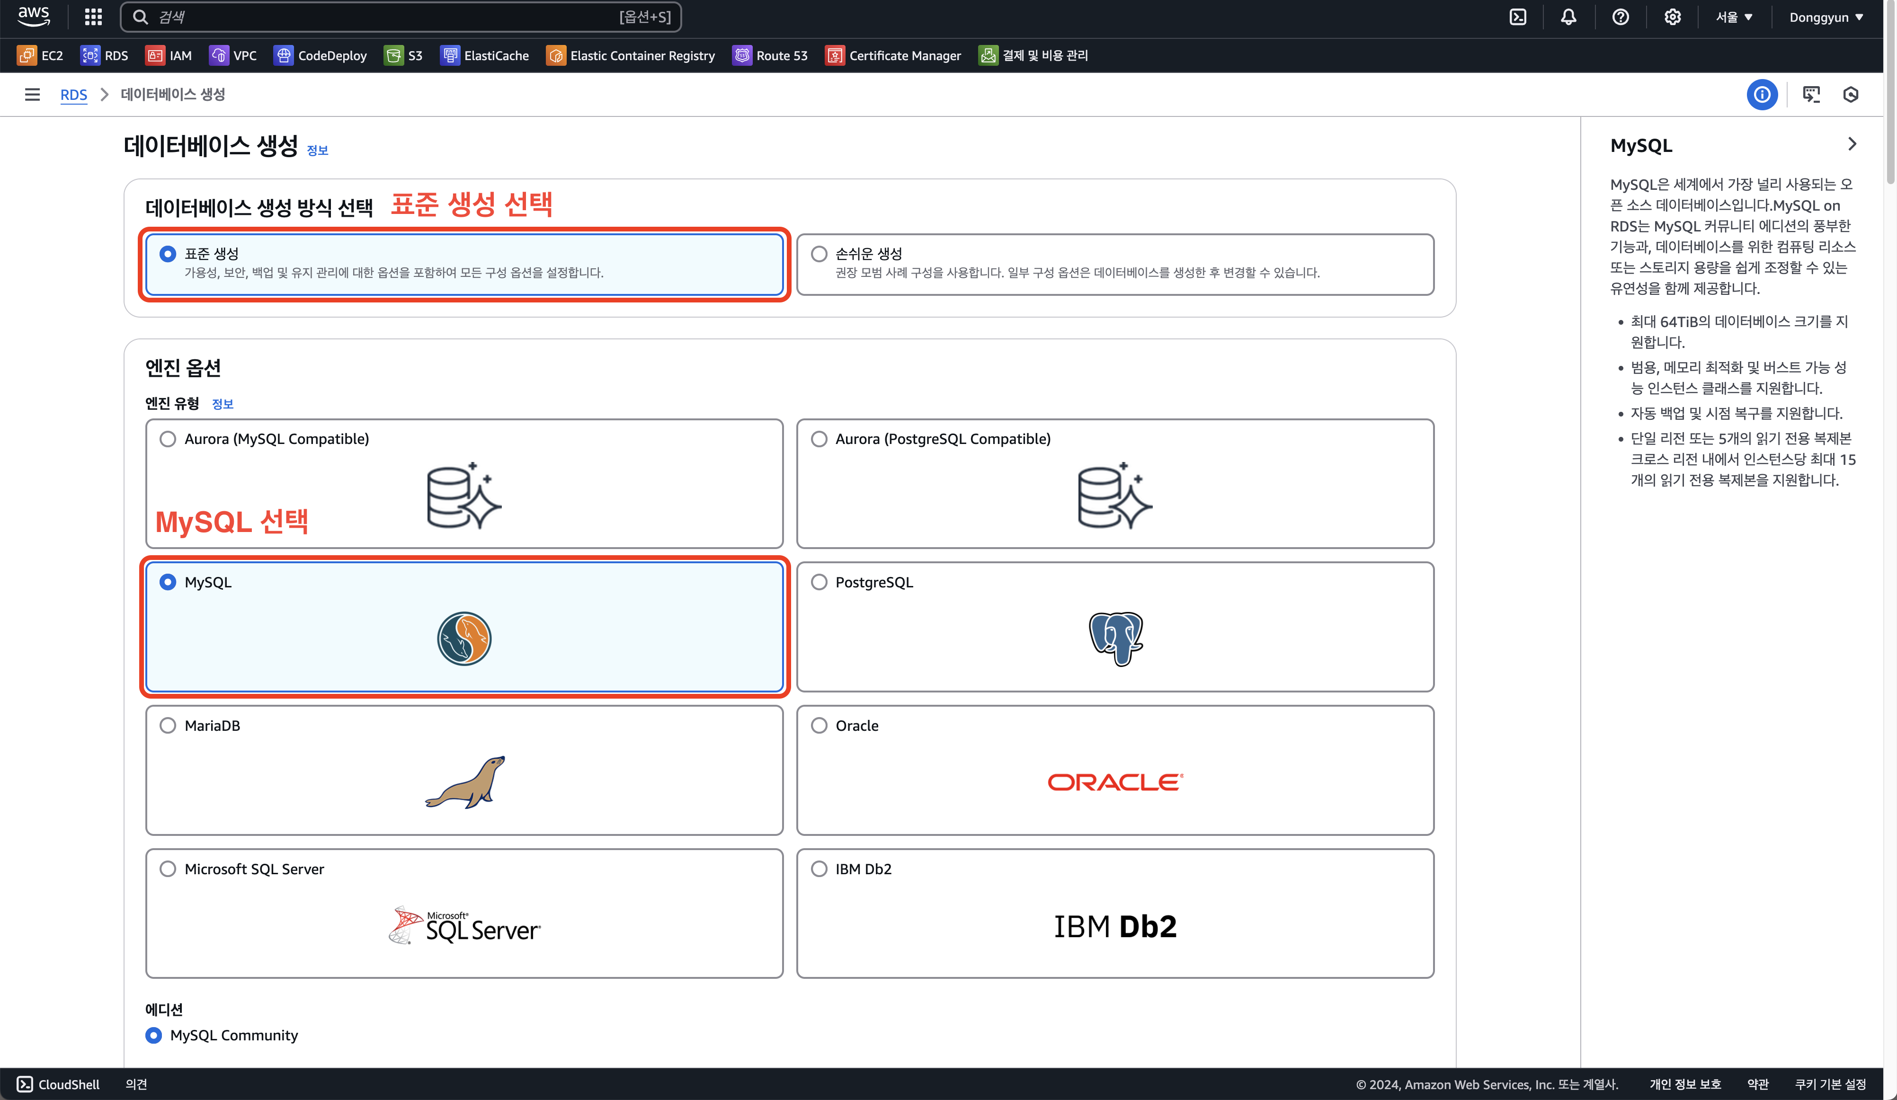Open the help question mark icon
Screen dimensions: 1897x1100
tap(1620, 17)
